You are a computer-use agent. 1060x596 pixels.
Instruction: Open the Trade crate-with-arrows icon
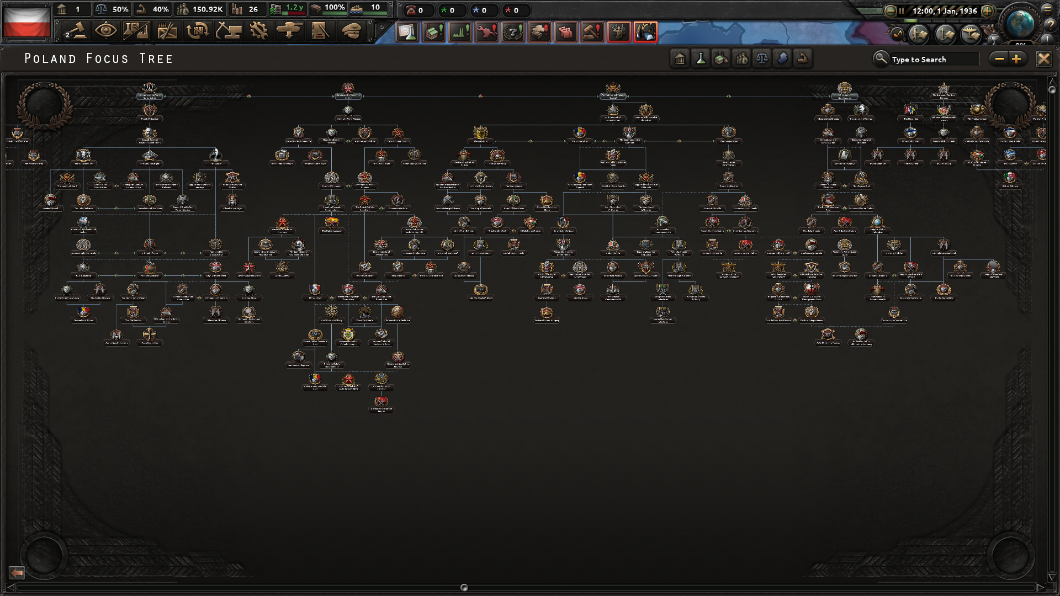click(197, 31)
